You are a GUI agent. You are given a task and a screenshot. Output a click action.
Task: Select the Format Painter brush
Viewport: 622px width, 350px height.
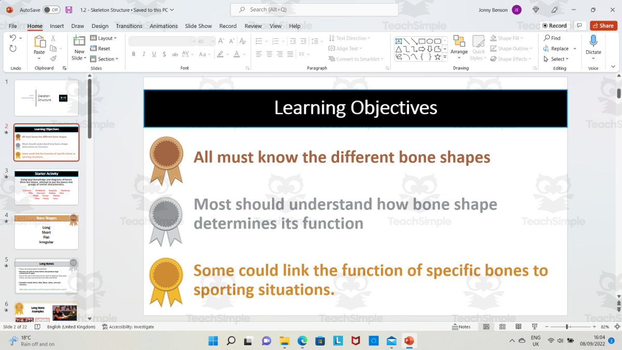point(53,59)
